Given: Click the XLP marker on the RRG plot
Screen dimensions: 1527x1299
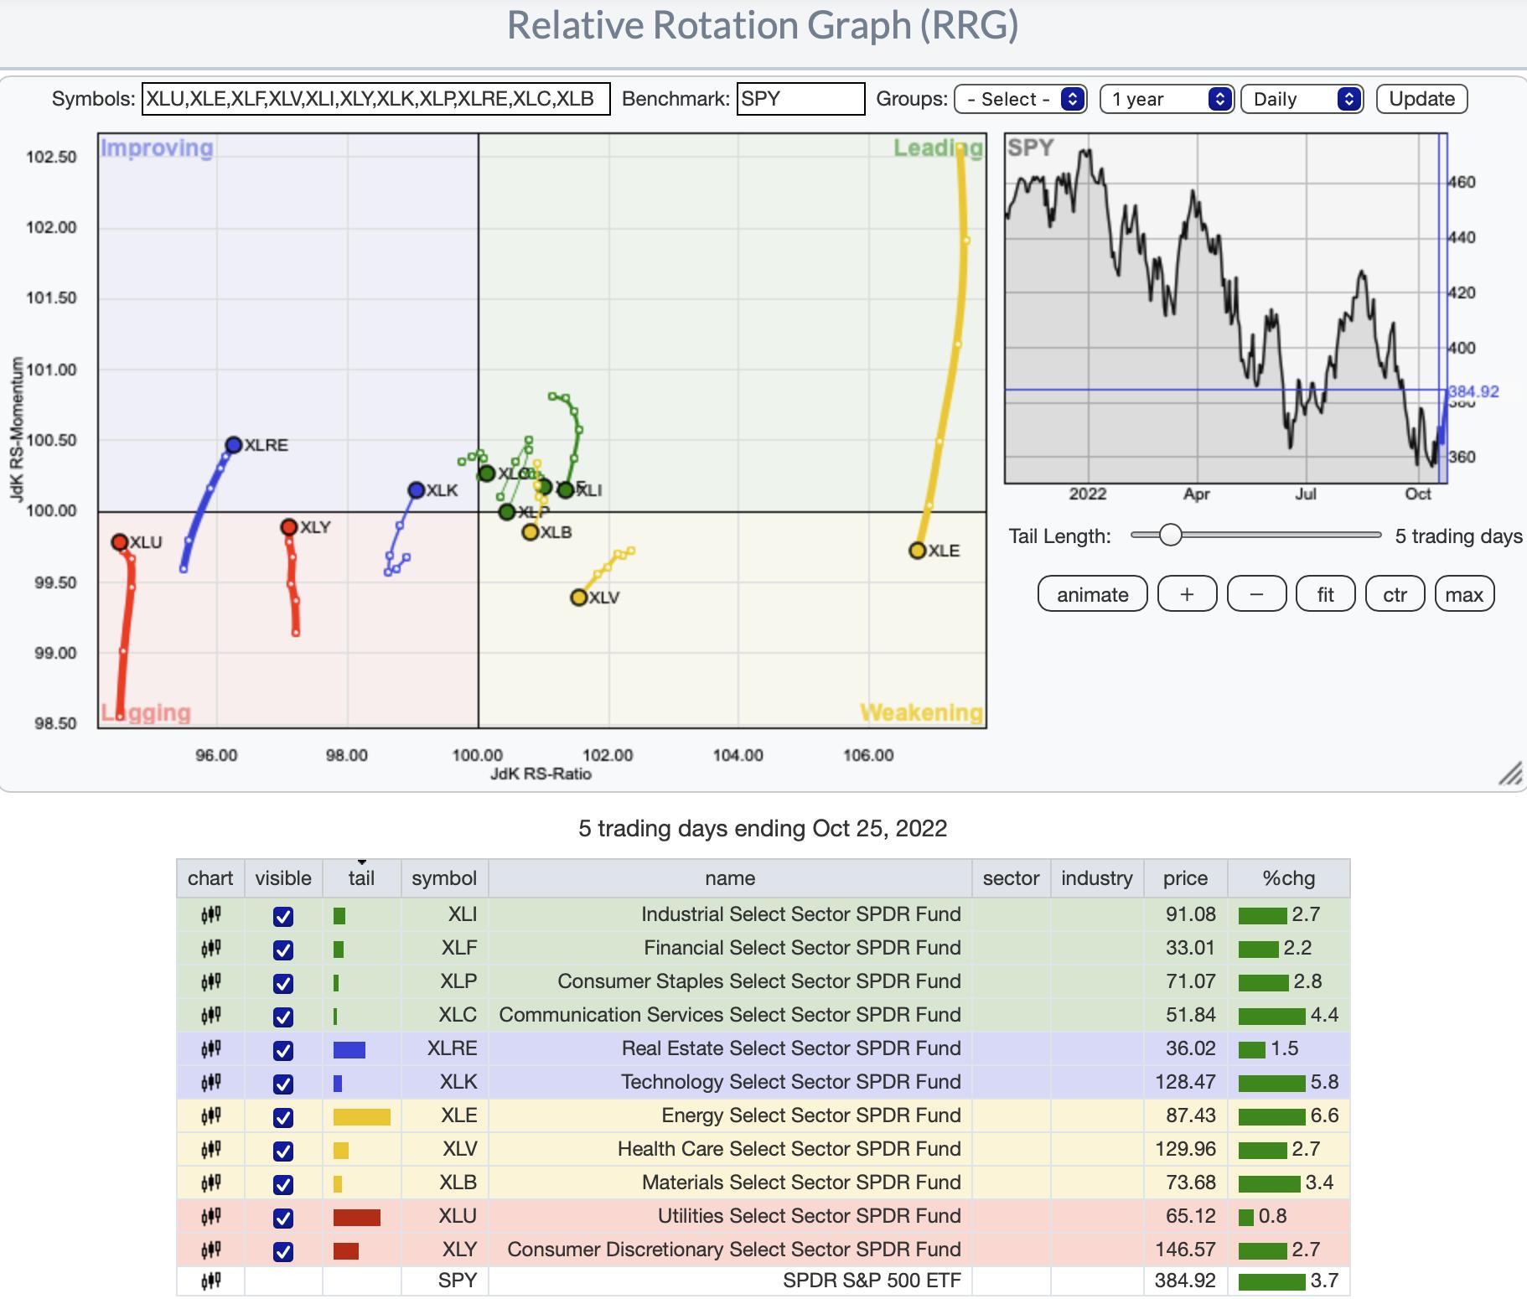Looking at the screenshot, I should 506,511.
